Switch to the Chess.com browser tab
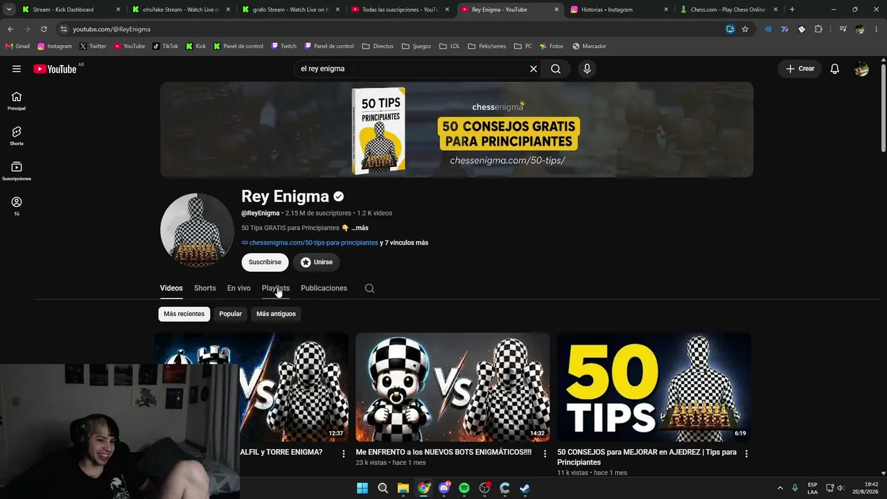Image resolution: width=887 pixels, height=499 pixels. click(x=727, y=10)
